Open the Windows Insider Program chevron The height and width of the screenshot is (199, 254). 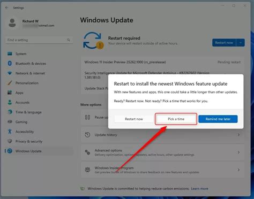tap(238, 170)
